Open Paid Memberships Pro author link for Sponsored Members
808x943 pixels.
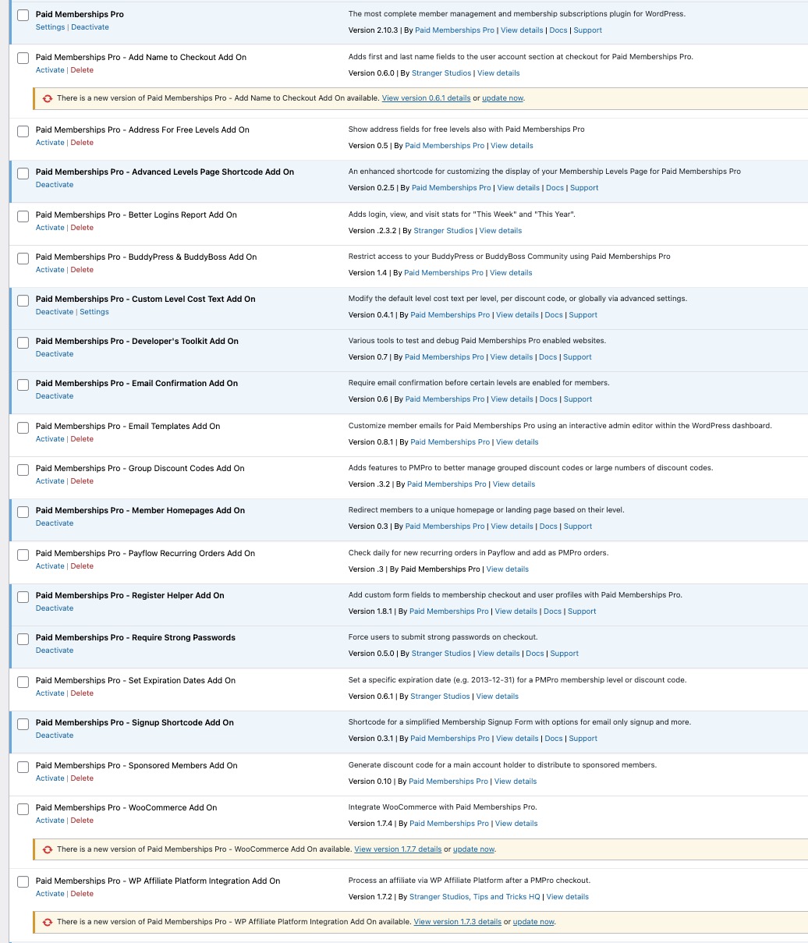click(x=448, y=782)
